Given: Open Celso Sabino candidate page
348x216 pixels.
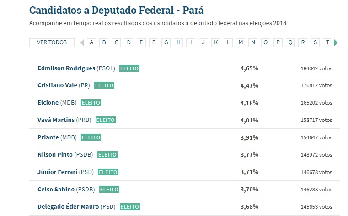Looking at the screenshot, I should click(x=56, y=190).
